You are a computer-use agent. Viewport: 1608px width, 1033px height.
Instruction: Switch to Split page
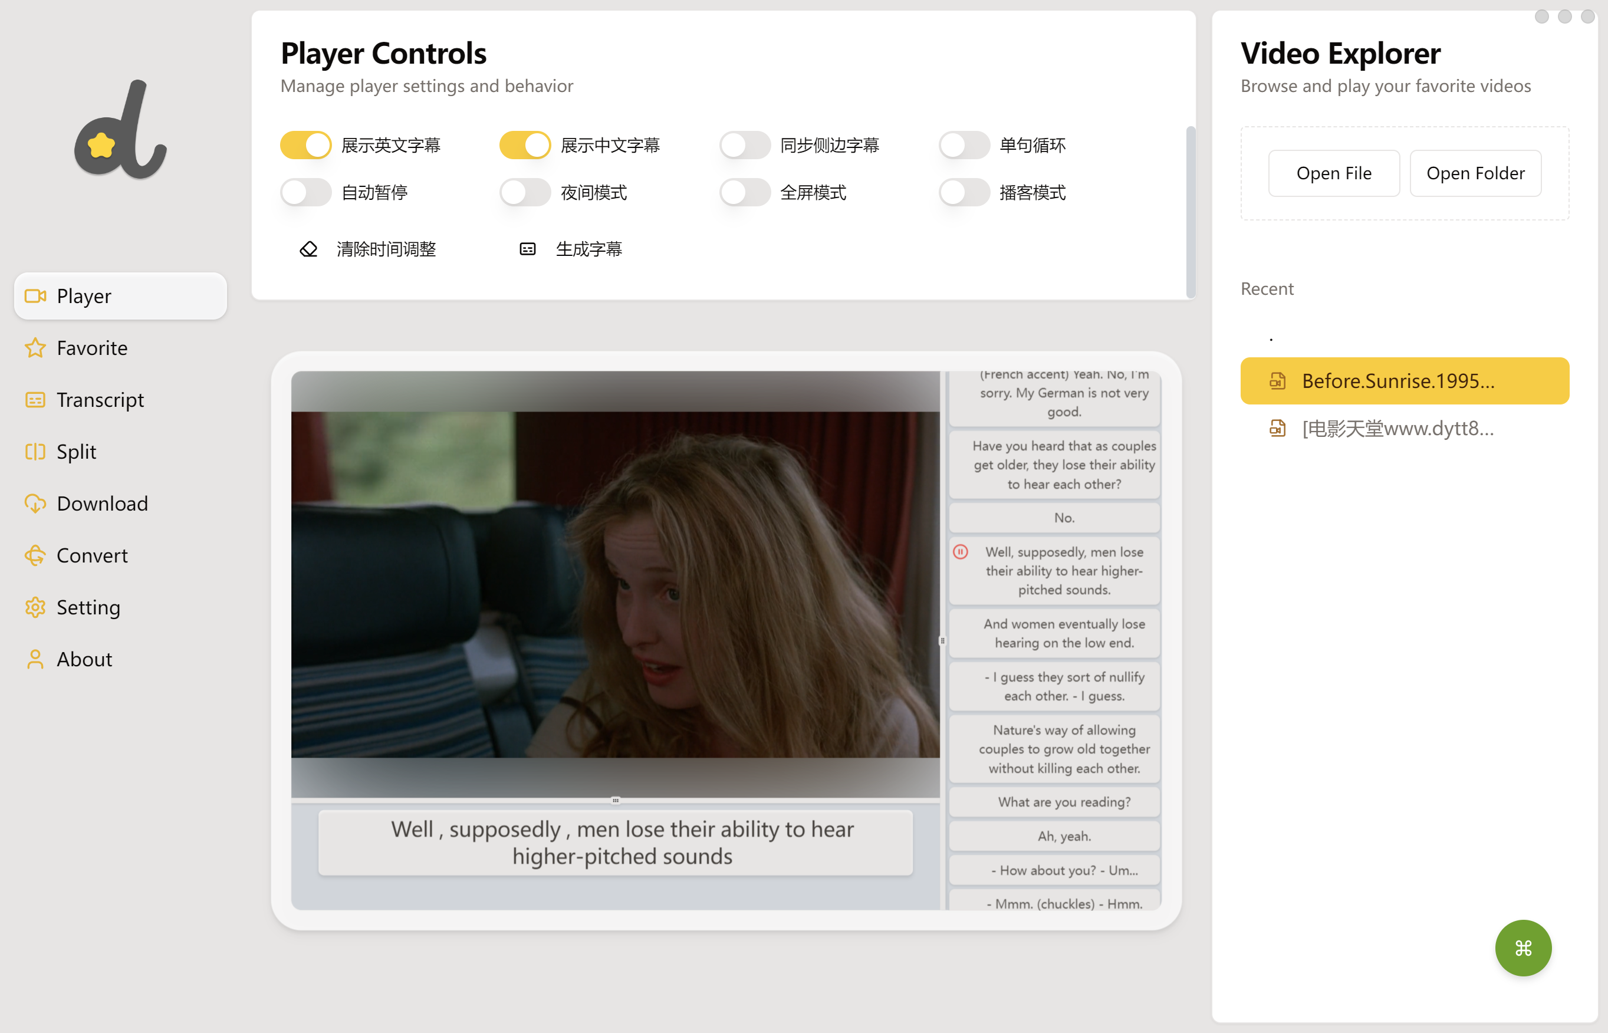[x=121, y=452]
